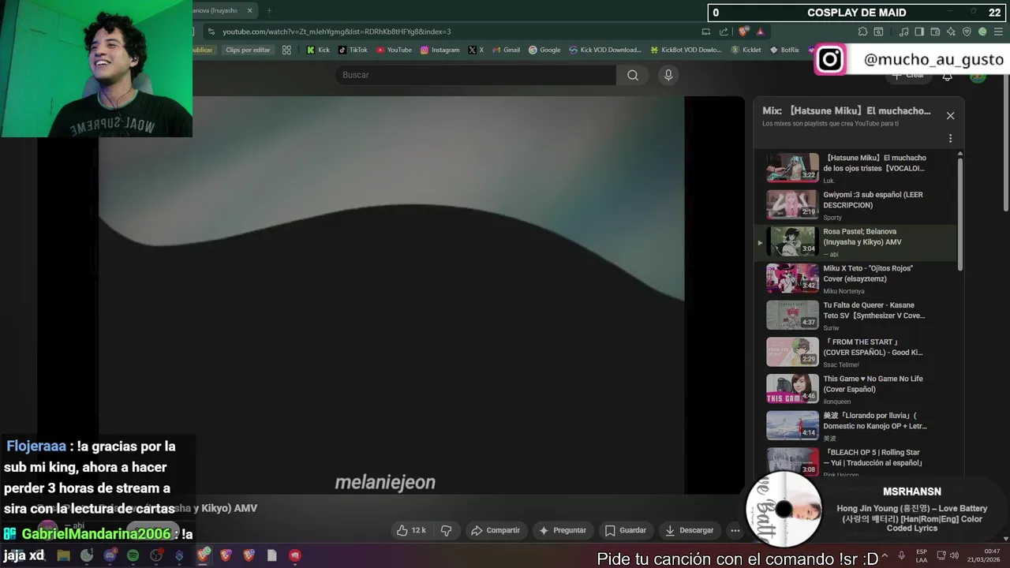Image resolution: width=1010 pixels, height=568 pixels.
Task: Open the browser hamburger main menu
Action: pos(998,32)
